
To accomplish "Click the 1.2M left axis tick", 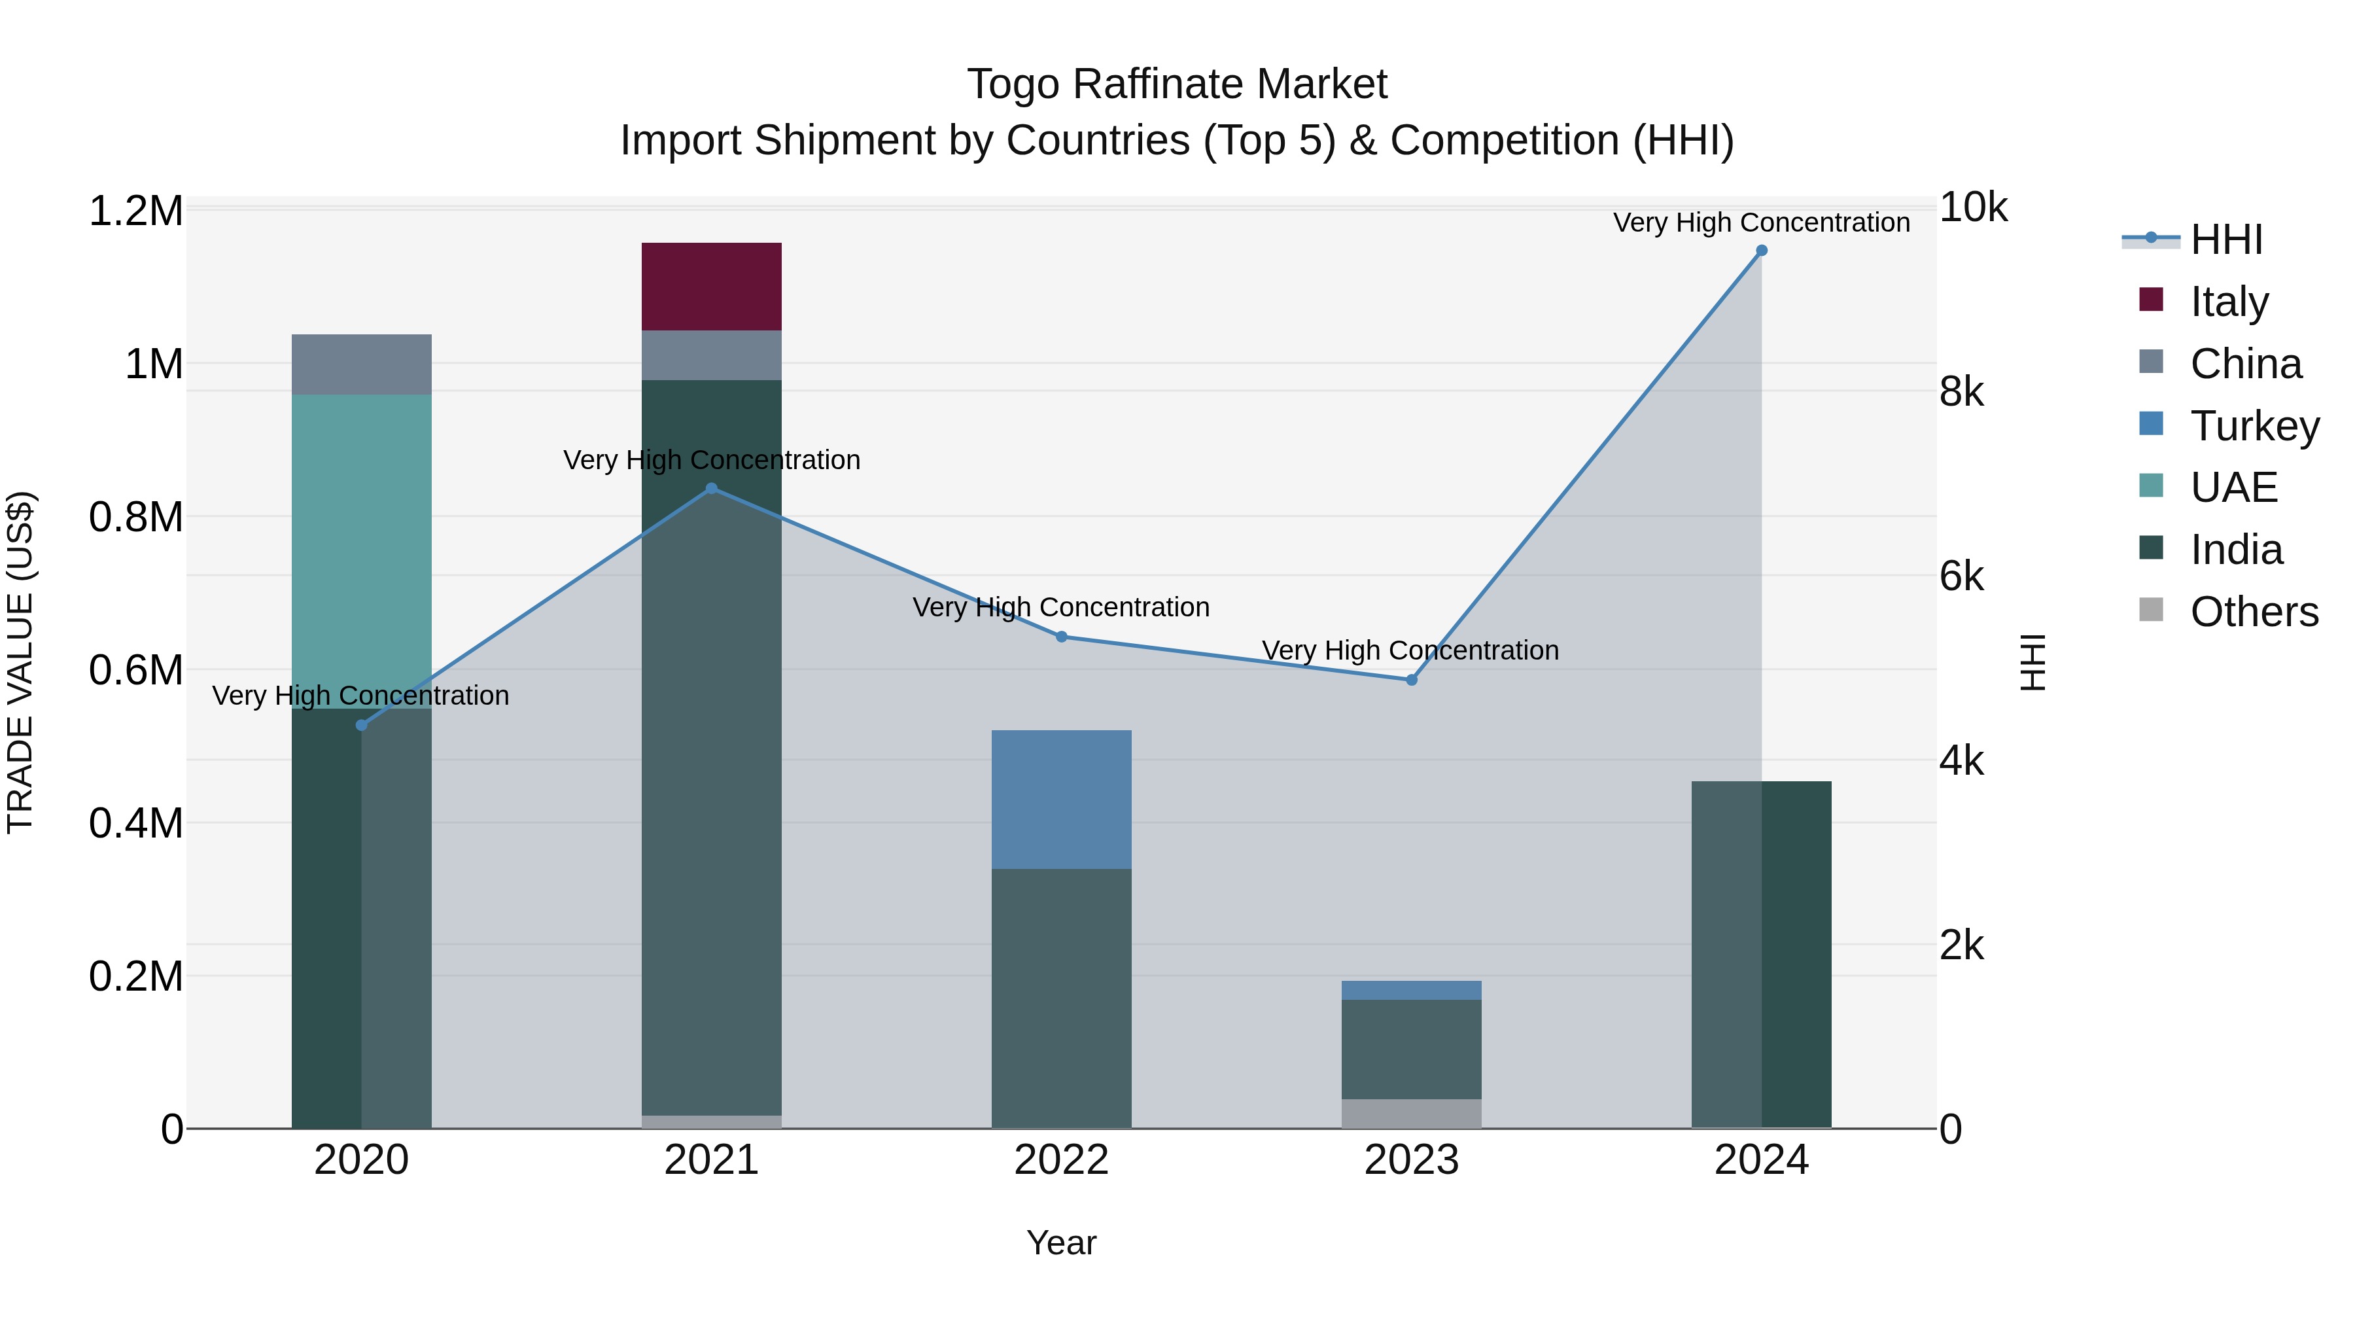I will 136,211.
